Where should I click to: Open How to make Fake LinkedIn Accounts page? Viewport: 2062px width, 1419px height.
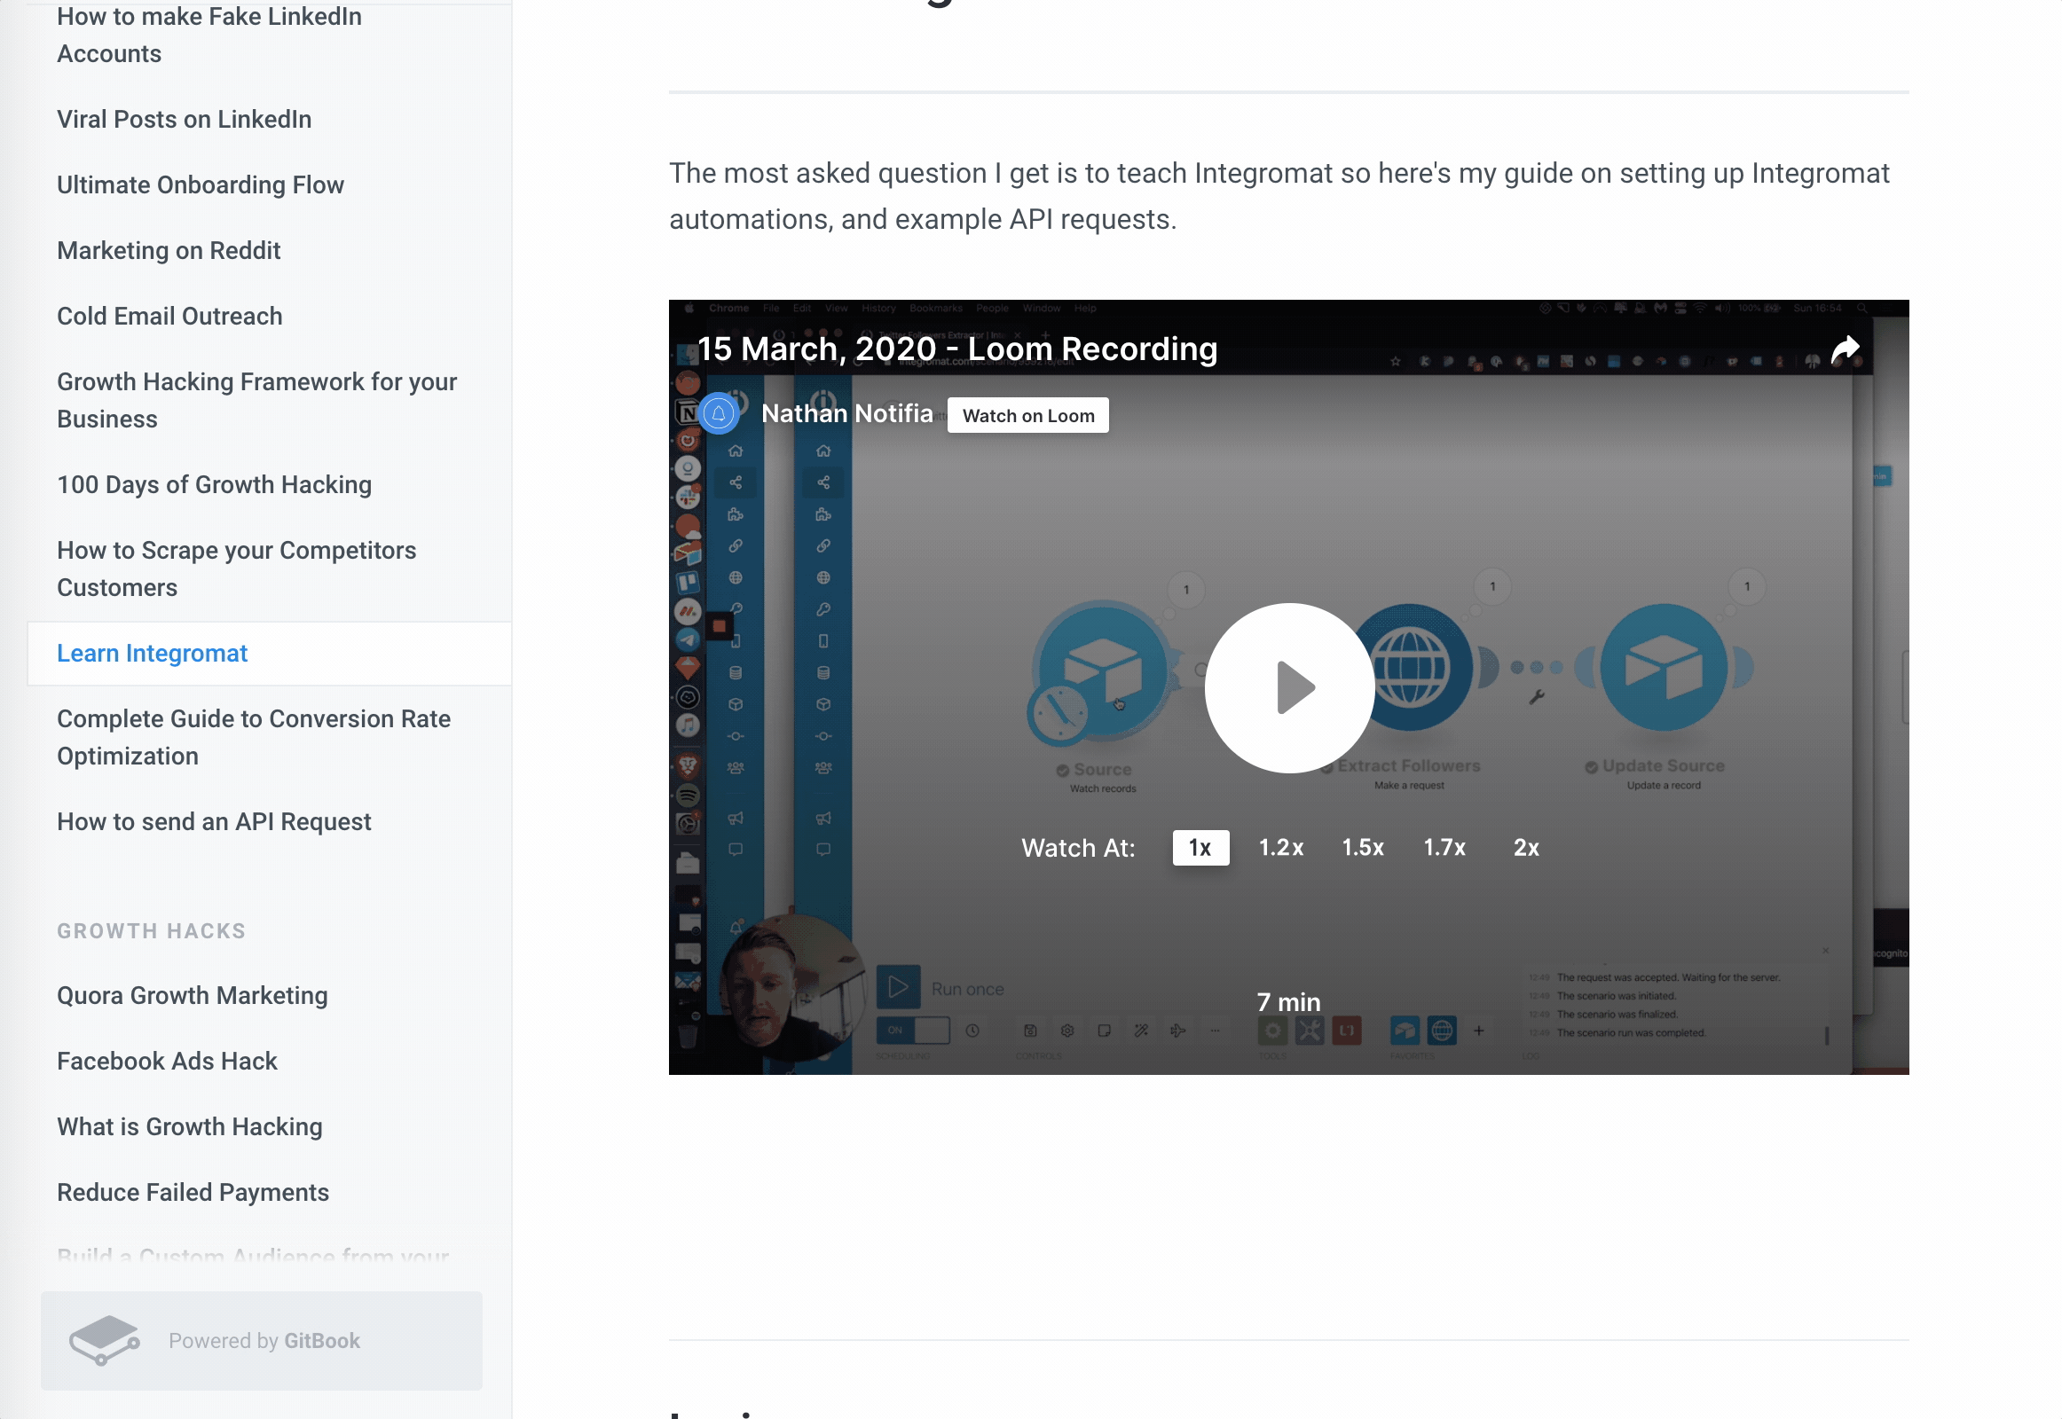pyautogui.click(x=209, y=35)
